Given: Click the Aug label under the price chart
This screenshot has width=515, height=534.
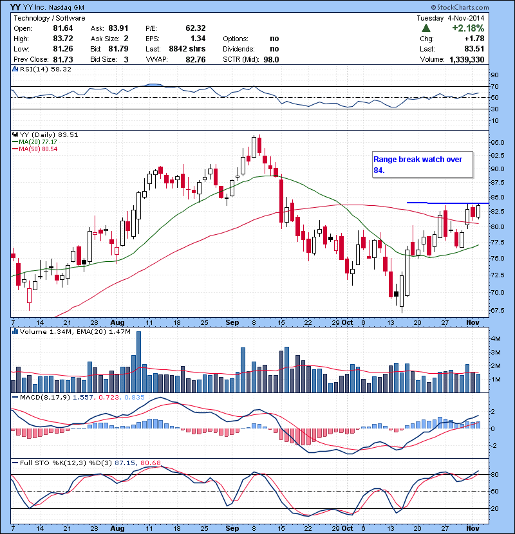Looking at the screenshot, I should click(117, 322).
